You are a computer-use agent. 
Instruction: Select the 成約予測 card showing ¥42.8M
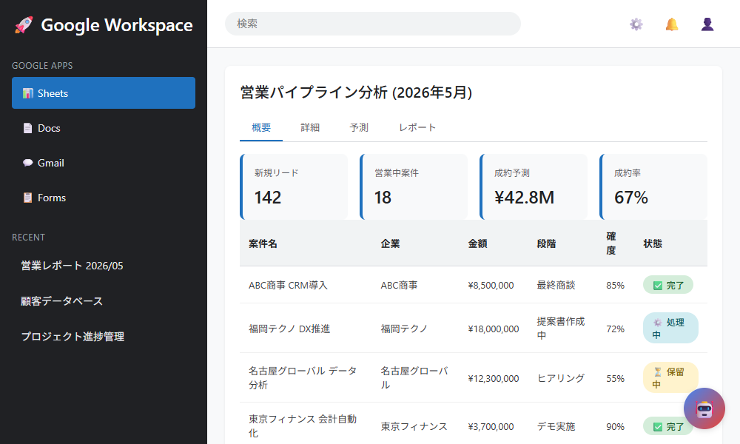tap(534, 186)
